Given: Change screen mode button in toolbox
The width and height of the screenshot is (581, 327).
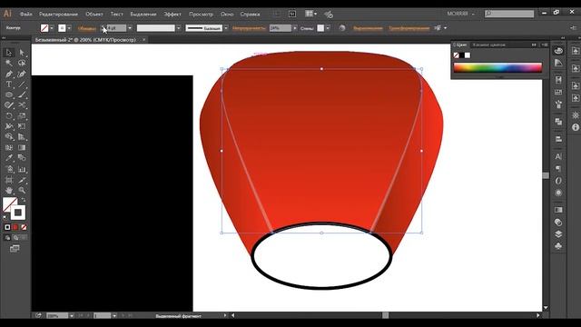Looking at the screenshot, I should click(x=15, y=249).
